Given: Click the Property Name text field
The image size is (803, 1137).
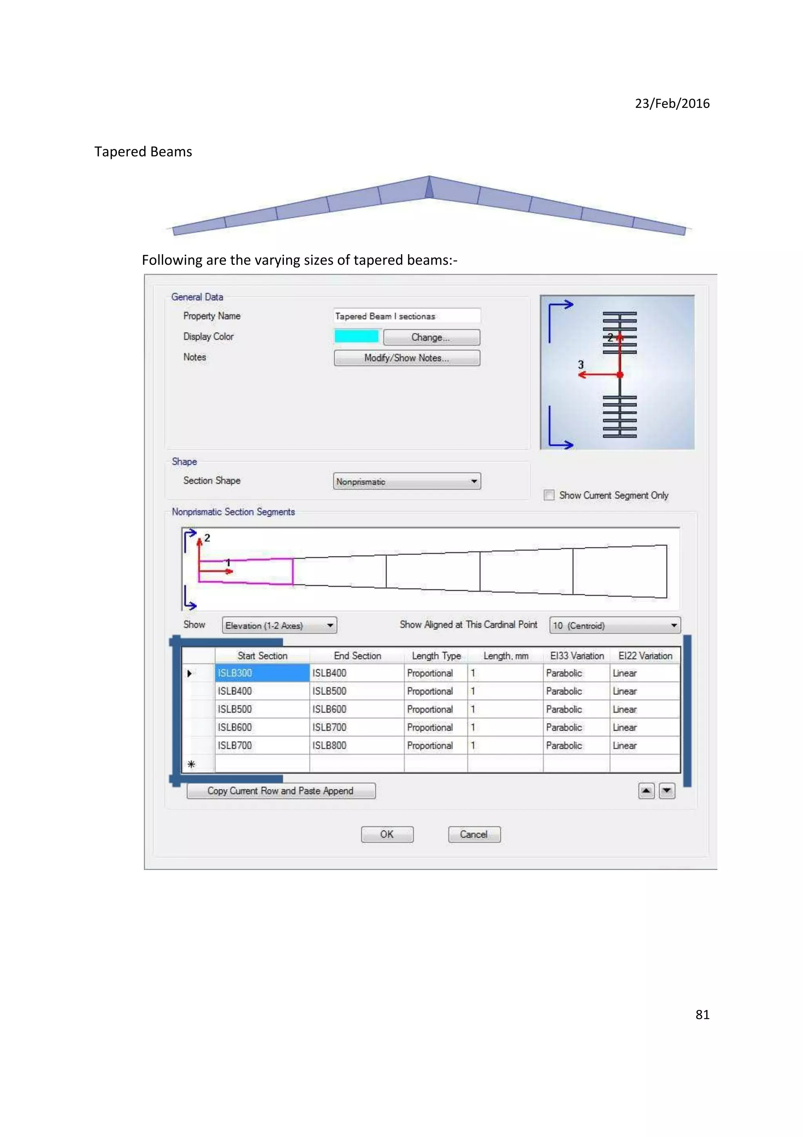Looking at the screenshot, I should point(407,316).
